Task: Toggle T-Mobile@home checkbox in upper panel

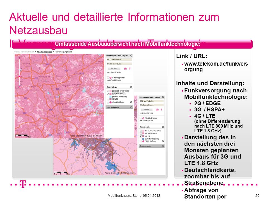Action: (108, 78)
